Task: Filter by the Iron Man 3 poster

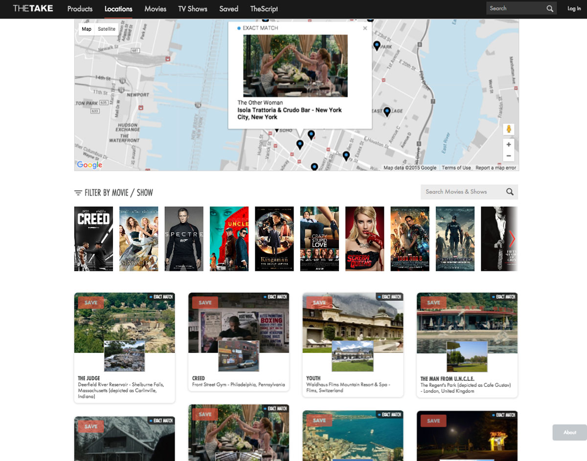Action: point(410,239)
